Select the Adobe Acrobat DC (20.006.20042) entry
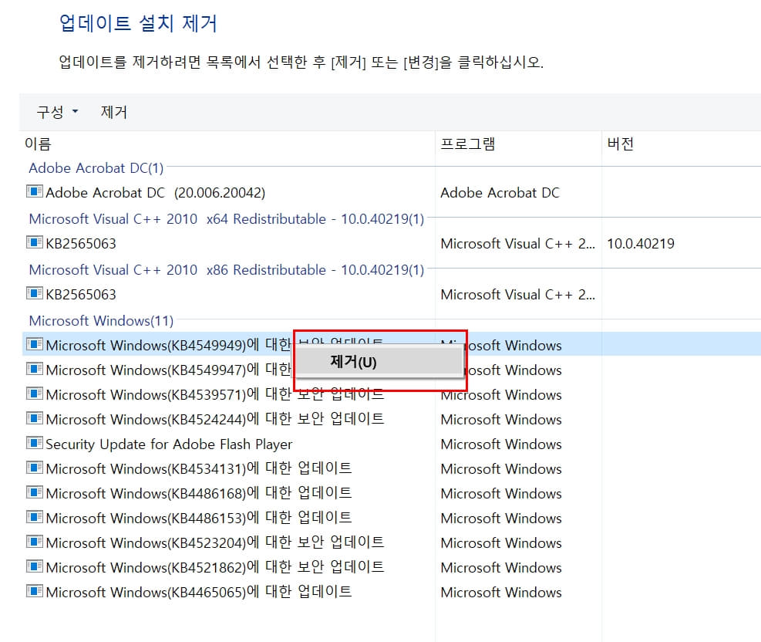This screenshot has width=761, height=642. [x=155, y=193]
